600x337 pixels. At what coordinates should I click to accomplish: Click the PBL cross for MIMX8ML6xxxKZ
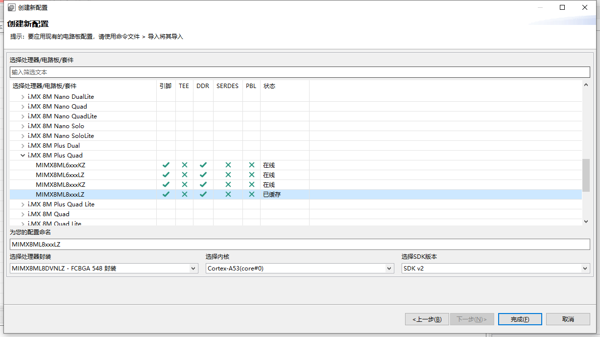pyautogui.click(x=252, y=165)
